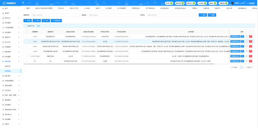The image size is (258, 128).
Task: Open the 10 条/页 page size dropdown
Action: pyautogui.click(x=250, y=67)
